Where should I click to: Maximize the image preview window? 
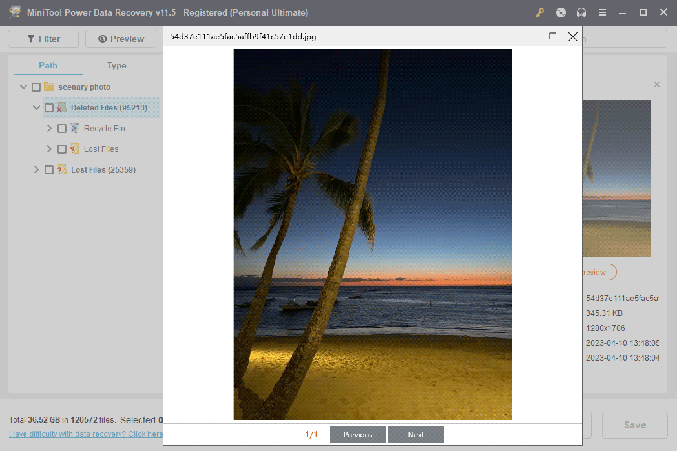pyautogui.click(x=552, y=37)
